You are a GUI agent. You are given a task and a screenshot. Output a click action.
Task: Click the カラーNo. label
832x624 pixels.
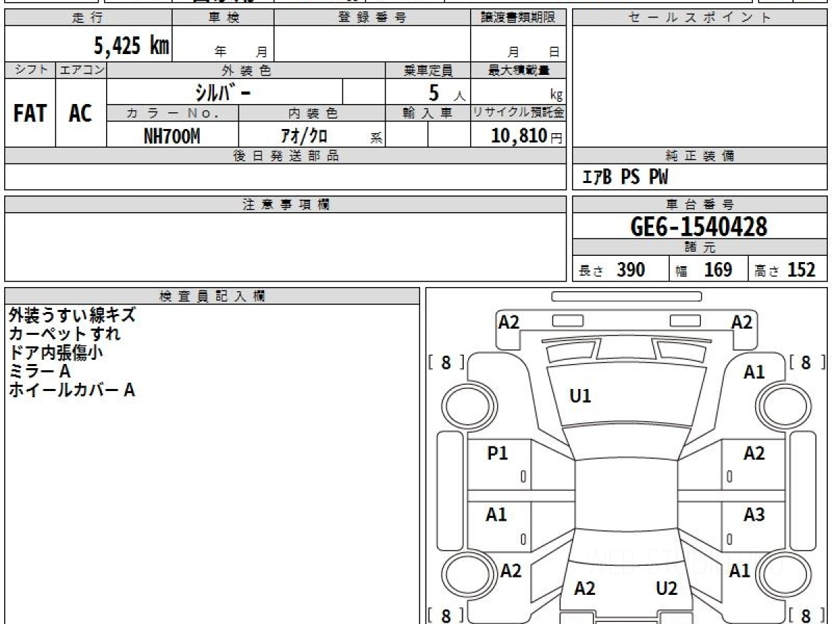[x=173, y=113]
